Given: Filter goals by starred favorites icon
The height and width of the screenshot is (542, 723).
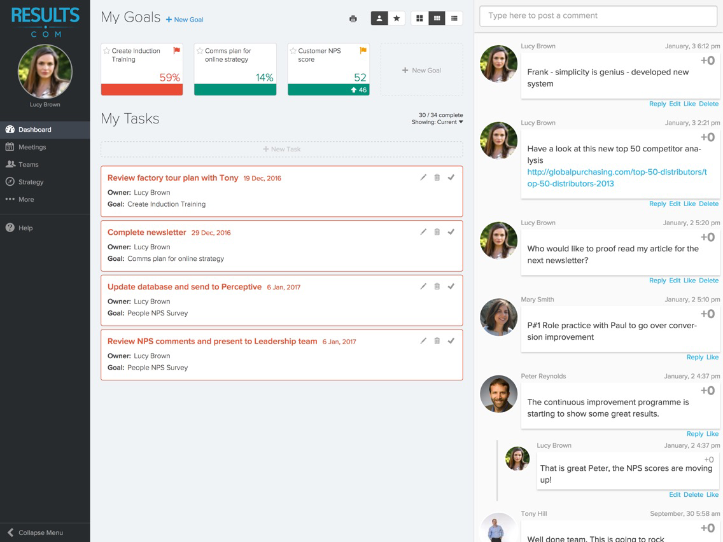Looking at the screenshot, I should [397, 18].
